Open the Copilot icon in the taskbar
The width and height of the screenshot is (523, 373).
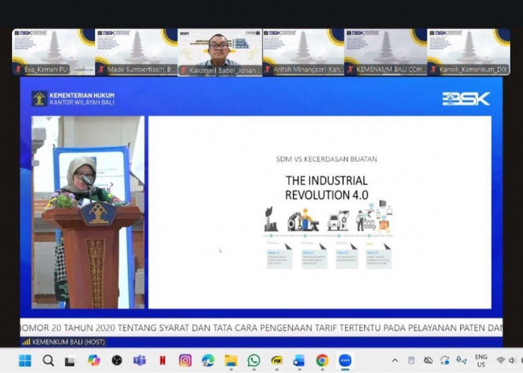click(93, 360)
